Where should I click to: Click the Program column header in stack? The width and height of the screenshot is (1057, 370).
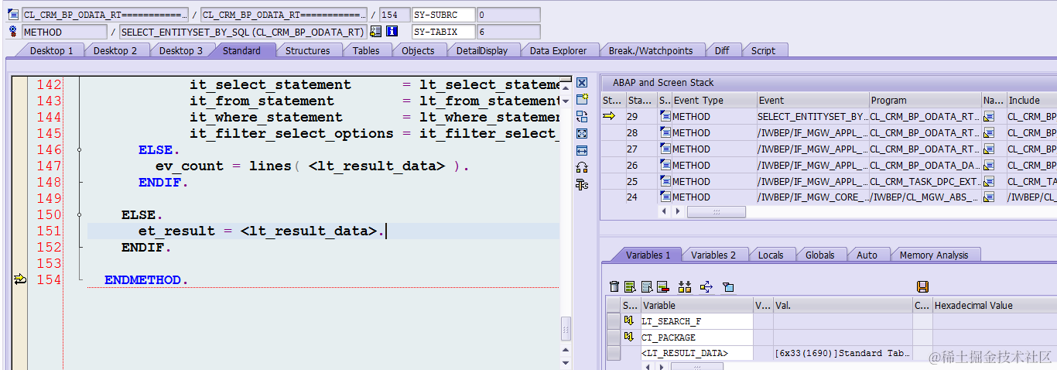click(924, 100)
